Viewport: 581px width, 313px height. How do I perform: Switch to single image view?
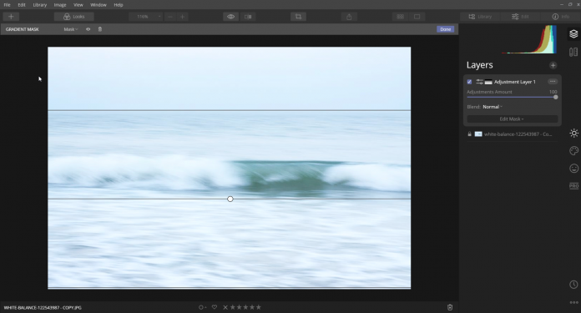coord(417,17)
